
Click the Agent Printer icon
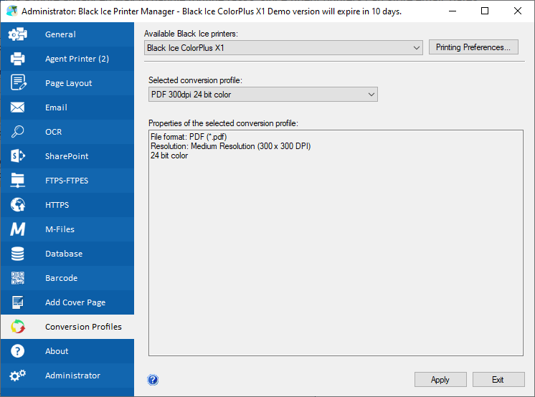click(18, 59)
